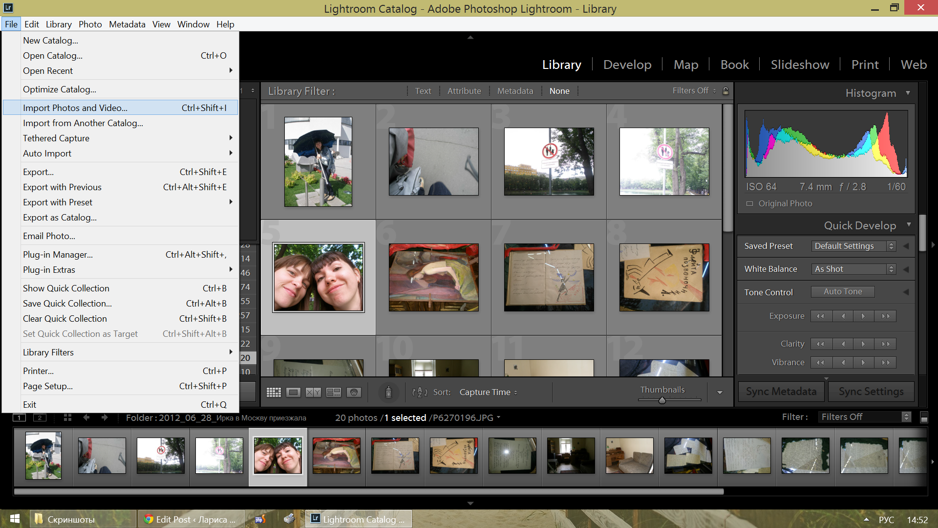Screen dimensions: 938x528
Task: Switch to Slideshow module
Action: pos(800,65)
